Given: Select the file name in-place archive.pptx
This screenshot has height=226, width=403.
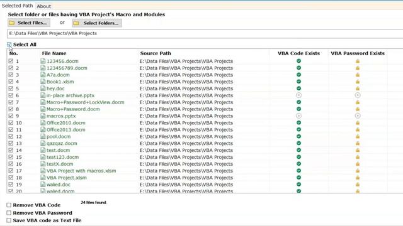Looking at the screenshot, I should [x=71, y=95].
